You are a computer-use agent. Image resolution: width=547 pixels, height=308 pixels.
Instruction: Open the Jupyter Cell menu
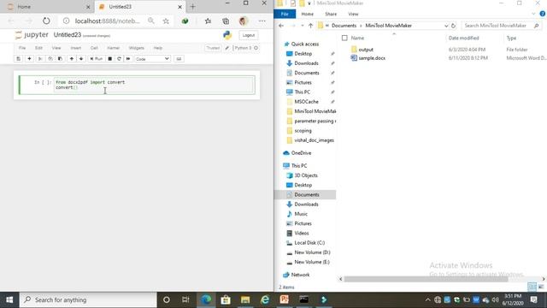point(94,48)
